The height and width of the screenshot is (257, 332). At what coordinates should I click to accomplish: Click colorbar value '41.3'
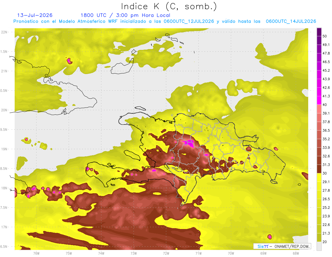tap(326, 96)
